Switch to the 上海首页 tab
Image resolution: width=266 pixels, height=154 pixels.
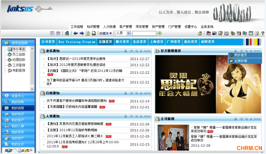click(x=157, y=42)
